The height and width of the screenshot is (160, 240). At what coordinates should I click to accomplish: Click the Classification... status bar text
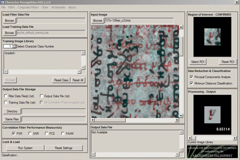pyautogui.click(x=10, y=155)
